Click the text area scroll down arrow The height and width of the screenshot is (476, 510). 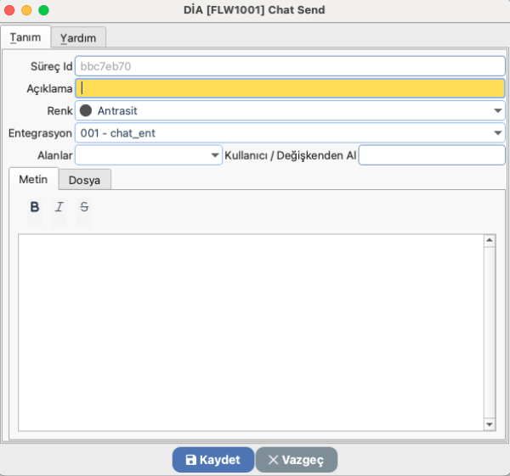pyautogui.click(x=490, y=424)
